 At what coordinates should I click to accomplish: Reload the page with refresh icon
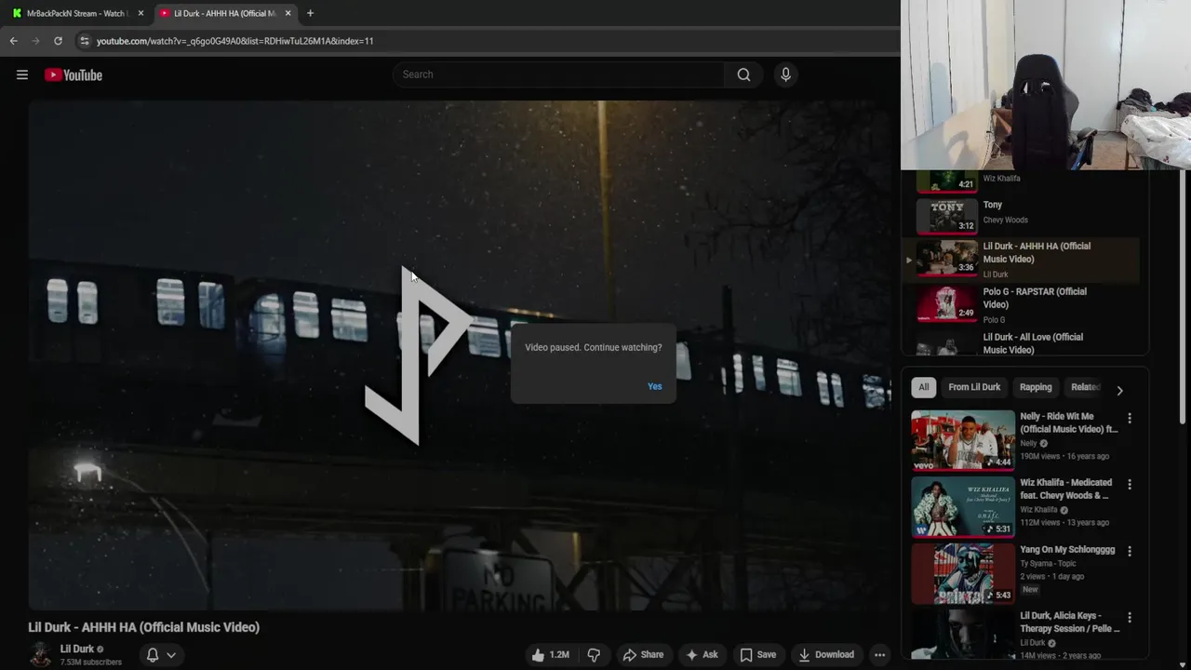pyautogui.click(x=58, y=41)
